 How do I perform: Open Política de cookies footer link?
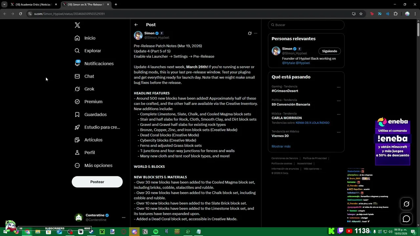[x=282, y=164]
